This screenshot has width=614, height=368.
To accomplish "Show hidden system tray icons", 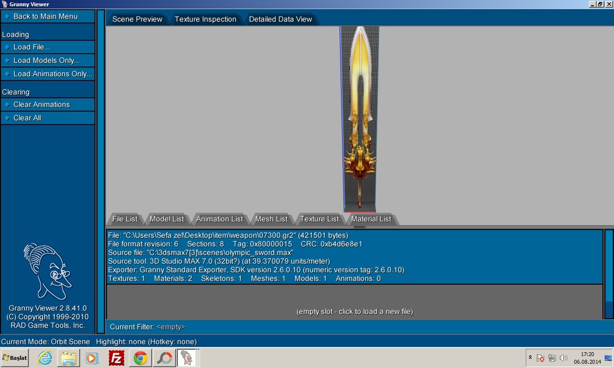I will pos(530,357).
